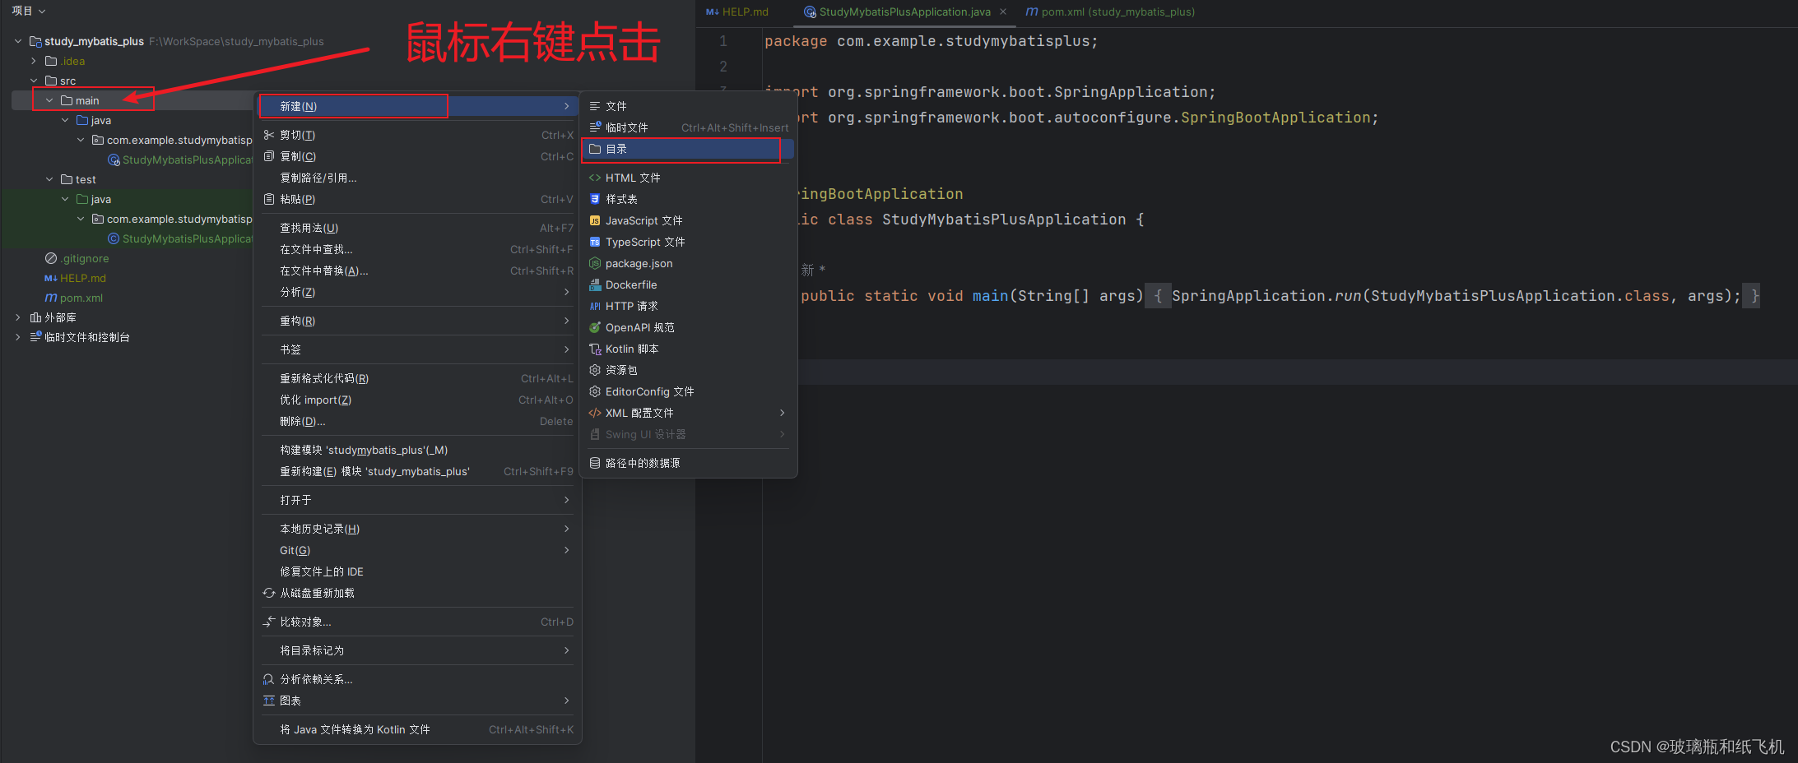1798x763 pixels.
Task: Click the diagram icon beside 图表
Action: click(x=268, y=701)
